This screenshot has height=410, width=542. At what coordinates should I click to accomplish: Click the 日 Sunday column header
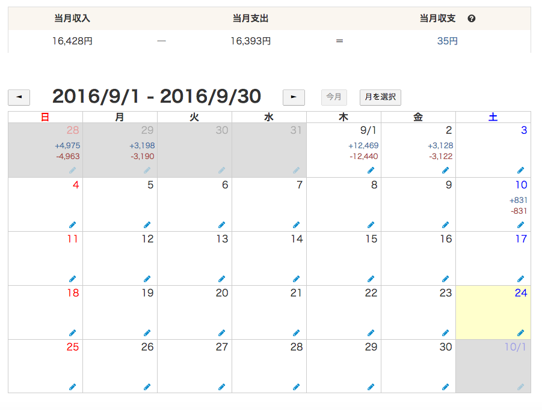coord(45,117)
